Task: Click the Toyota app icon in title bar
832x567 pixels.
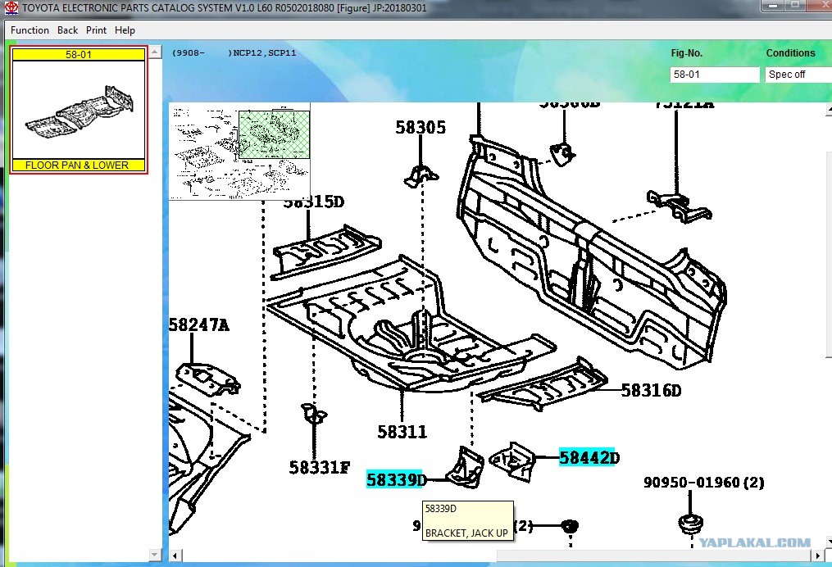Action: click(x=11, y=7)
